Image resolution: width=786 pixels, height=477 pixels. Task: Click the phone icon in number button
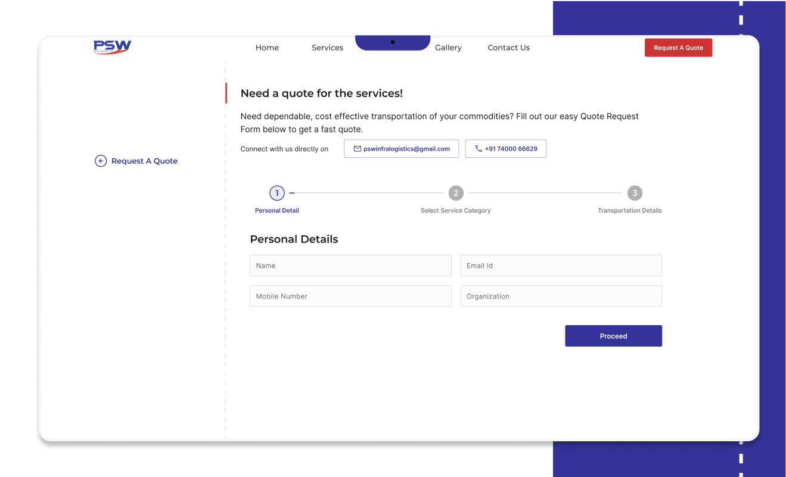pos(479,149)
